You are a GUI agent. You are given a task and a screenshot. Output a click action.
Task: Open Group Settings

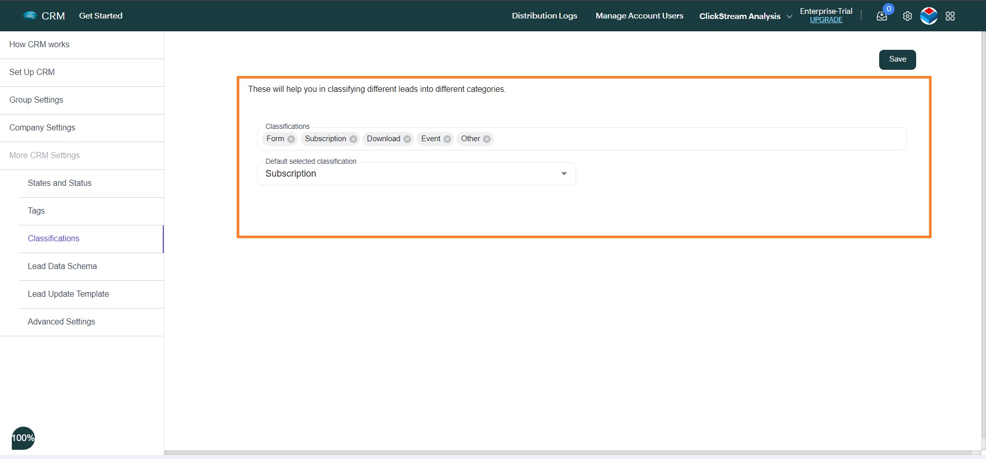(x=82, y=100)
